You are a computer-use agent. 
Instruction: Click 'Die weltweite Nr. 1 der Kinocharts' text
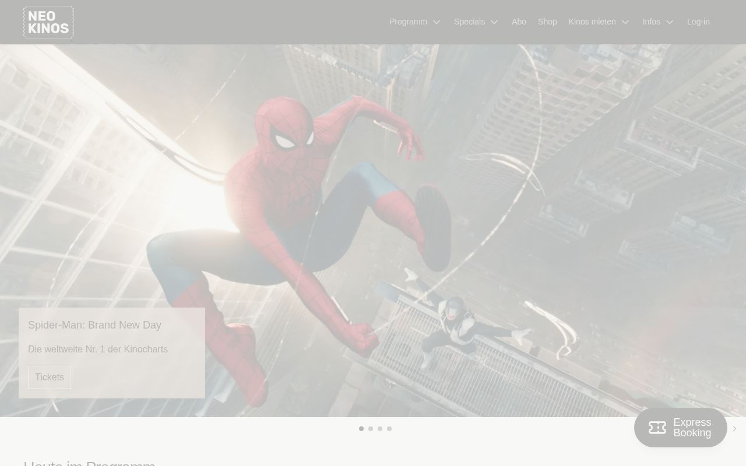pos(98,349)
